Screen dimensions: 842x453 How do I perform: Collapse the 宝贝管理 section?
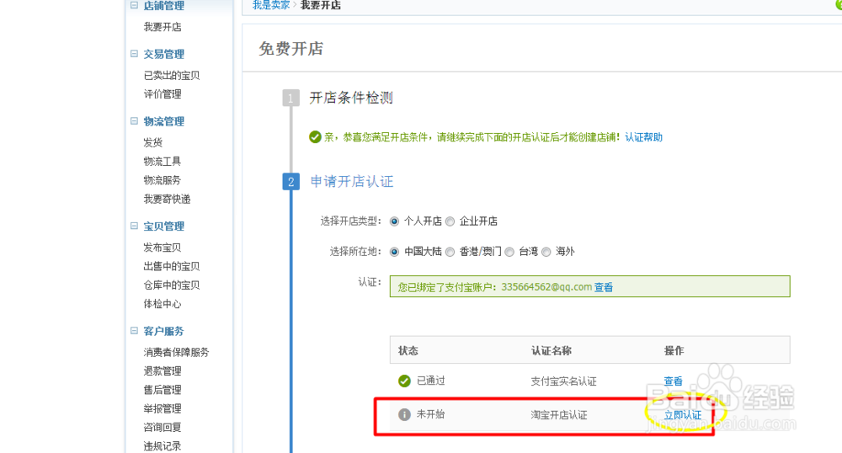pyautogui.click(x=134, y=226)
